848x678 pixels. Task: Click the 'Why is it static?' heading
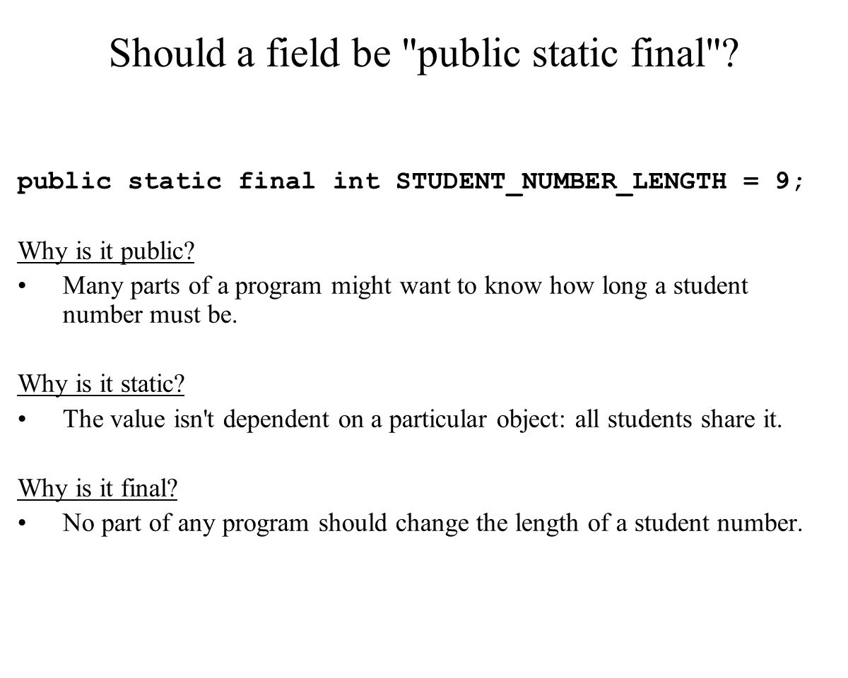pos(101,384)
